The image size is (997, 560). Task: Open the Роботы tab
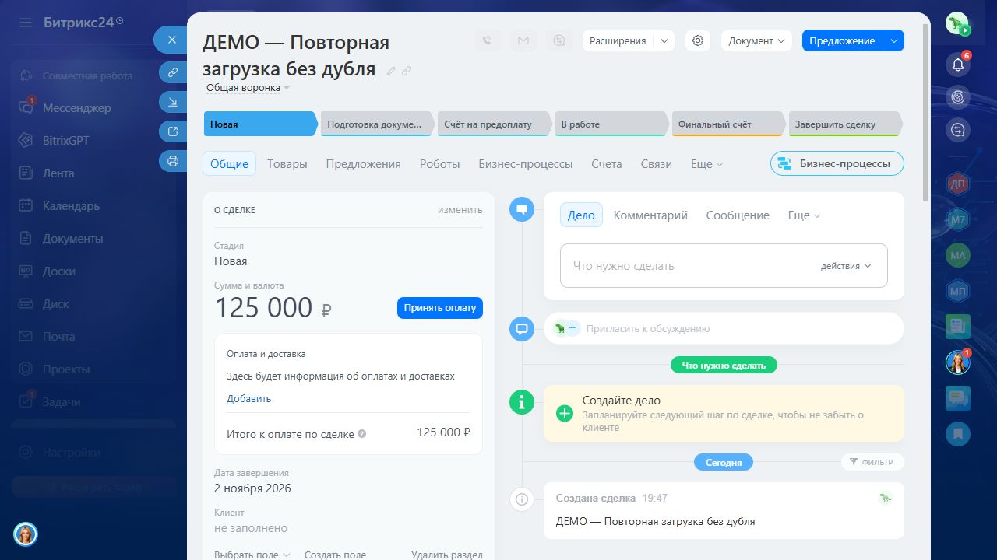(x=439, y=164)
